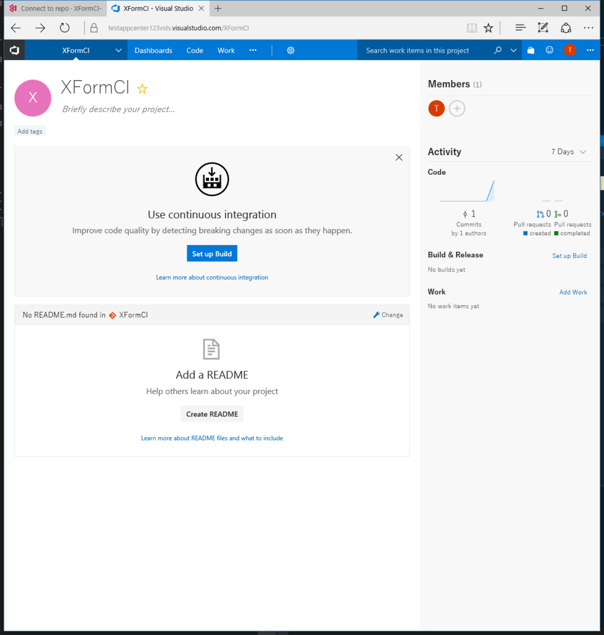Open the more actions ellipsis beside user avatar
Image resolution: width=604 pixels, height=635 pixels.
[590, 50]
